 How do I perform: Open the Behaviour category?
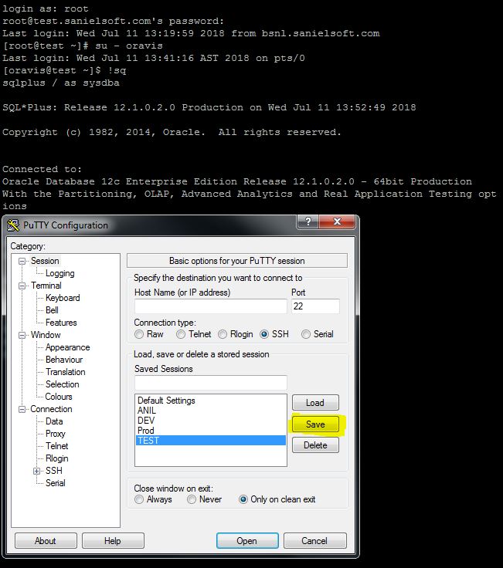[64, 360]
